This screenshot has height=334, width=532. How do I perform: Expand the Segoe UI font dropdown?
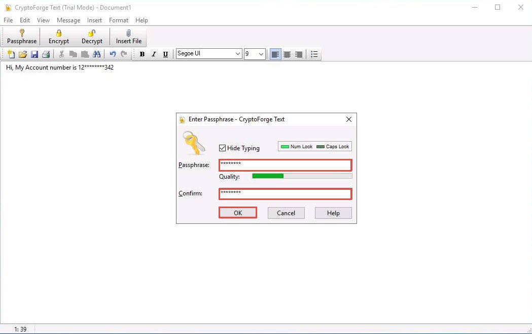[x=238, y=54]
